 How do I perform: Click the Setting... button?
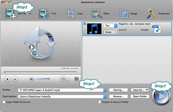(119, 90)
